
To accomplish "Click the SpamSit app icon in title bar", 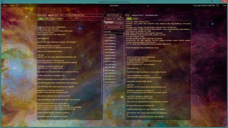I will click(2, 1).
